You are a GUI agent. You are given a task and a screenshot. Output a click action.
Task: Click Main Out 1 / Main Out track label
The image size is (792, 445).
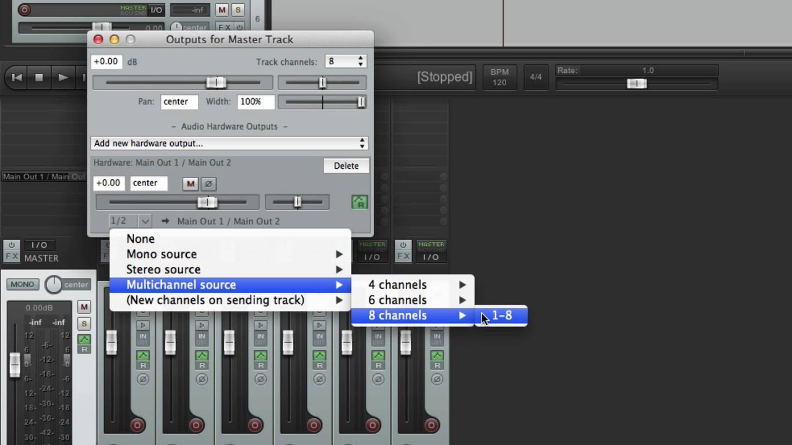[x=44, y=177]
